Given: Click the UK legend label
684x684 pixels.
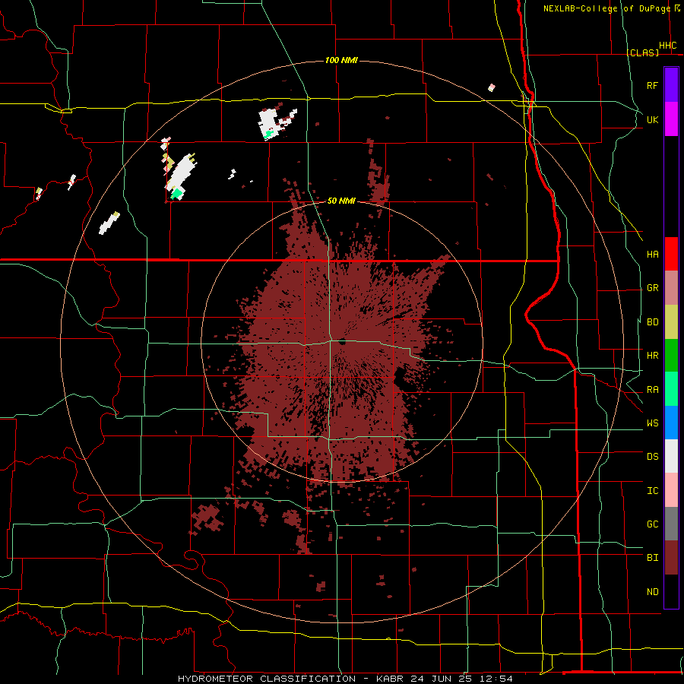Looking at the screenshot, I should pos(652,119).
